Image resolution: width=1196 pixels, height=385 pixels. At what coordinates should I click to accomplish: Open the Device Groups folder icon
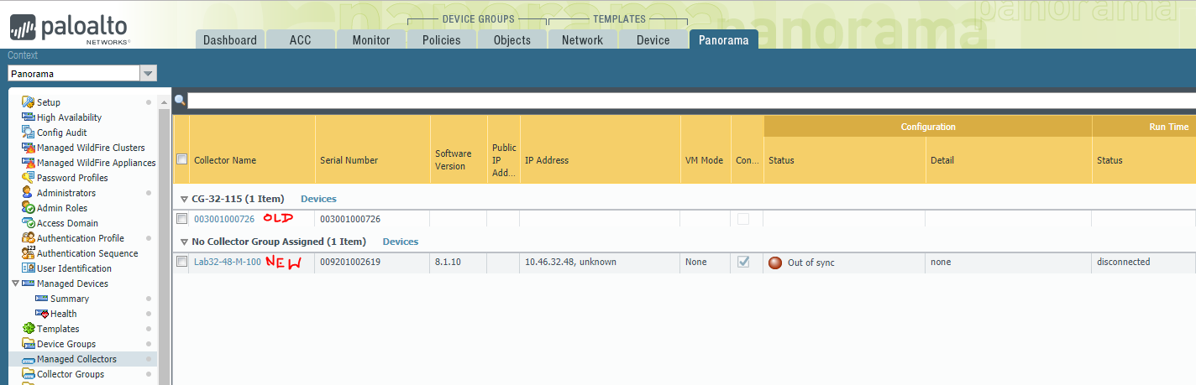pyautogui.click(x=29, y=344)
